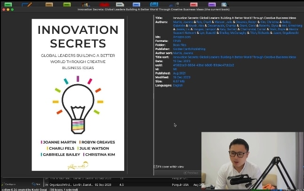Screen dimensions: 304x191
Task: Click the Configure icon at bottom left
Action: click(x=9, y=184)
